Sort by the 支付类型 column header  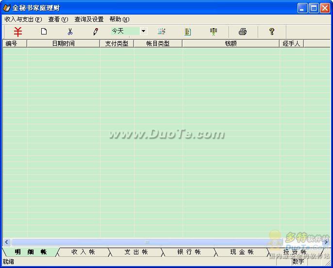(117, 44)
